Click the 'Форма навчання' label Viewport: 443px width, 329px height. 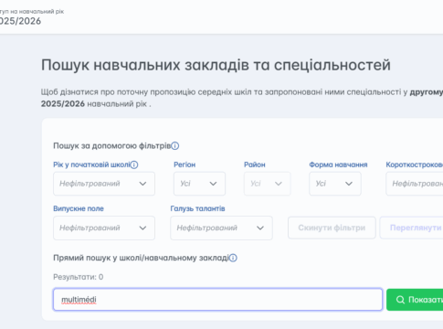pyautogui.click(x=338, y=164)
